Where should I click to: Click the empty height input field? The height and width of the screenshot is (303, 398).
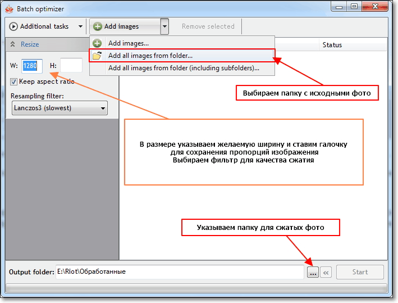coord(71,65)
